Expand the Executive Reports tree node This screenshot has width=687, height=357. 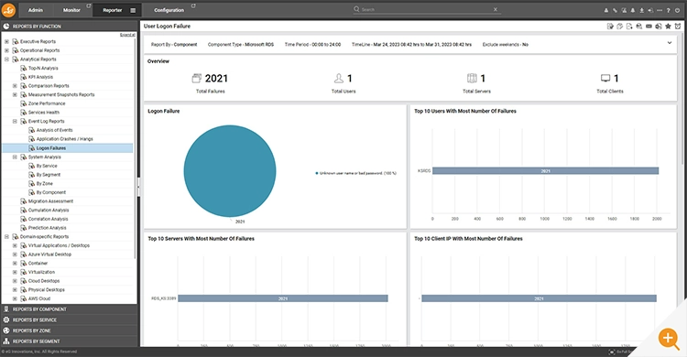pyautogui.click(x=6, y=41)
